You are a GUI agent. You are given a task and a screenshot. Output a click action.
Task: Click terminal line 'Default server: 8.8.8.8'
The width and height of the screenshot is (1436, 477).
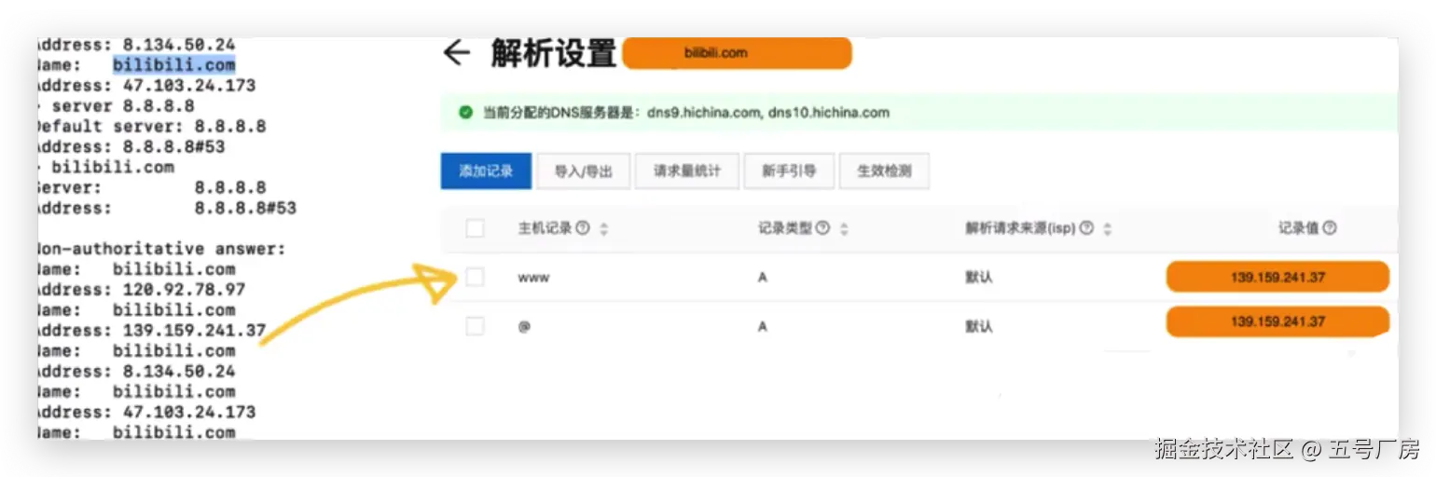(152, 127)
